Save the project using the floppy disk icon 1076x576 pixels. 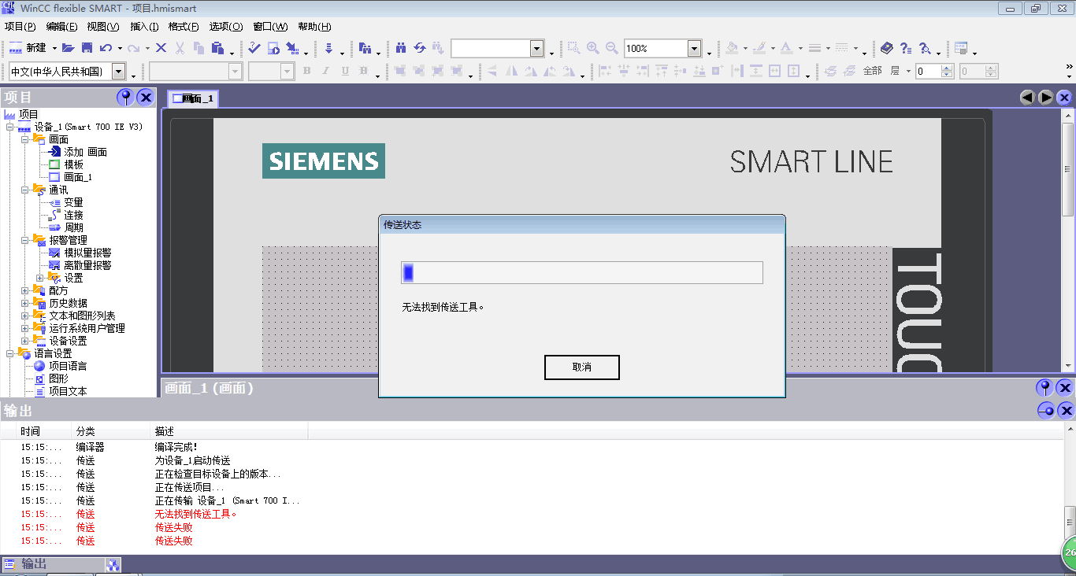point(87,48)
